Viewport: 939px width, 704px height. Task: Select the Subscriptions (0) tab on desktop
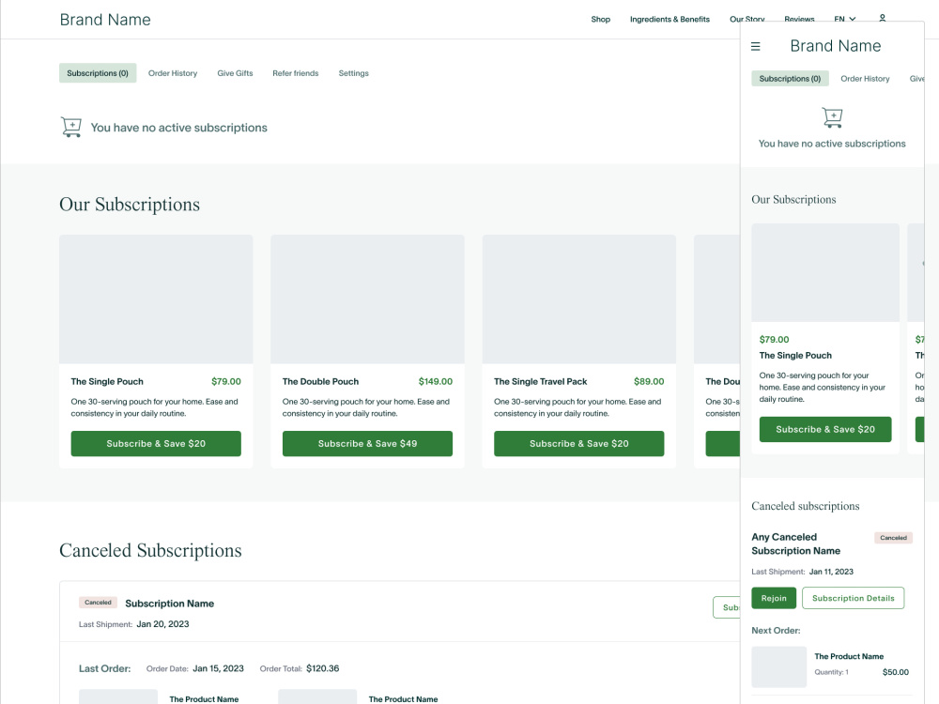98,73
